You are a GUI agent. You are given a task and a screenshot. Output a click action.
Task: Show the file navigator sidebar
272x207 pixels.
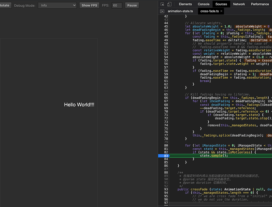pos(162,11)
